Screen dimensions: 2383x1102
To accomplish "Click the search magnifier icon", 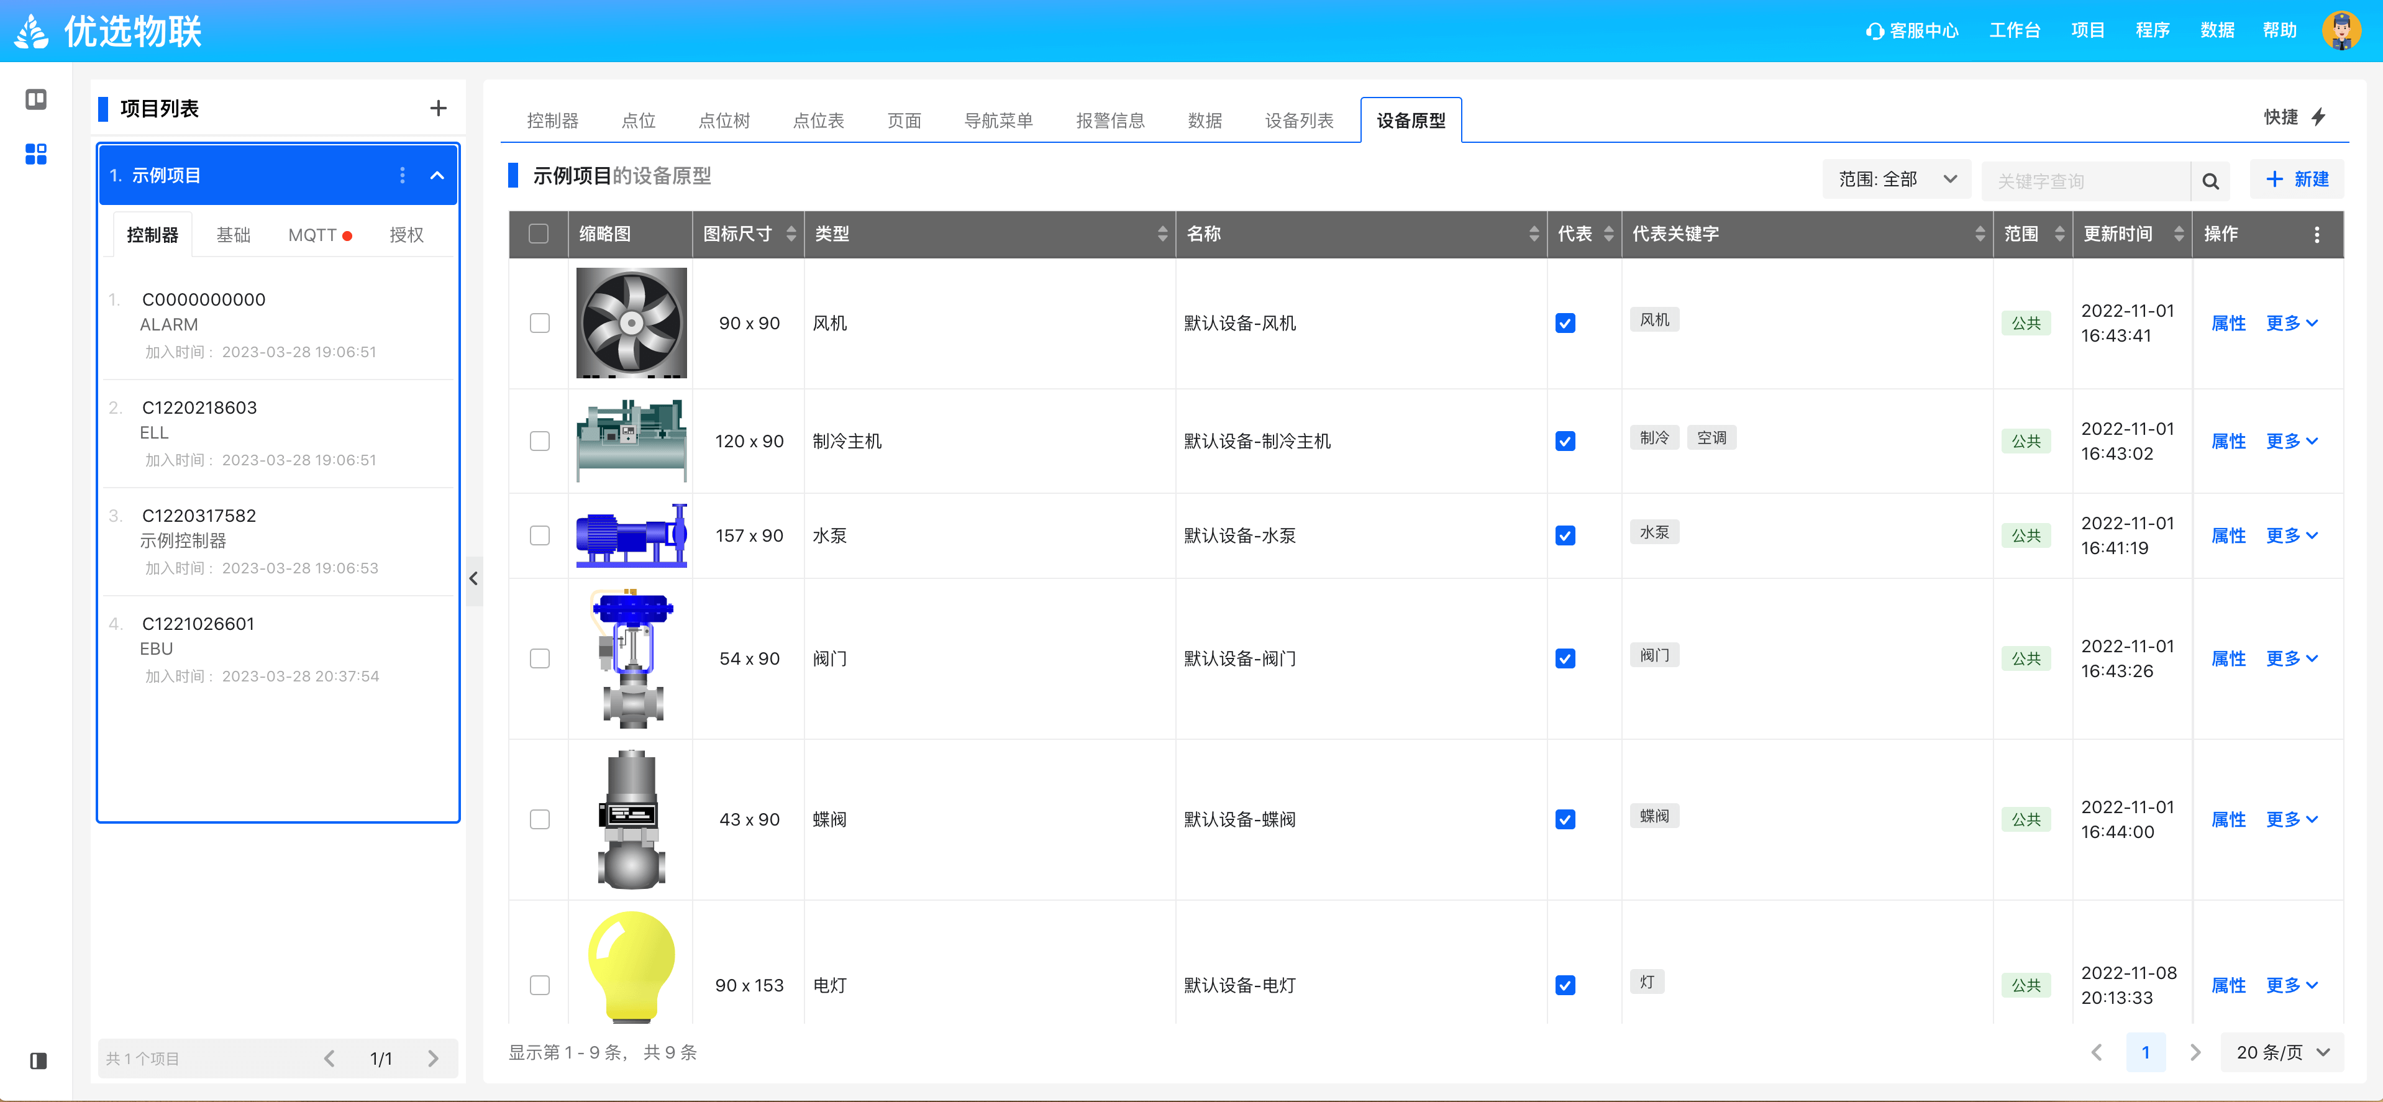I will [x=2210, y=180].
